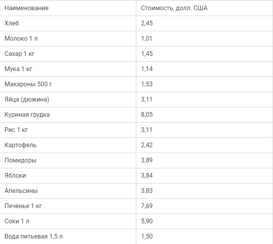Select the price value 1,14
This screenshot has width=273, height=244.
click(147, 69)
